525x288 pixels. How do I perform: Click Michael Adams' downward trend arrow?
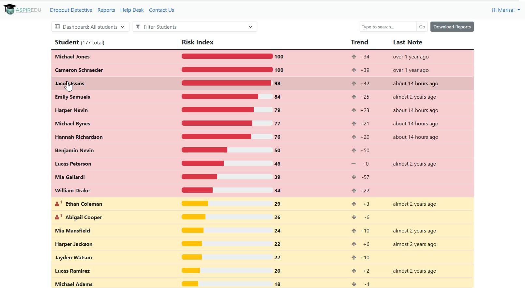pyautogui.click(x=354, y=284)
